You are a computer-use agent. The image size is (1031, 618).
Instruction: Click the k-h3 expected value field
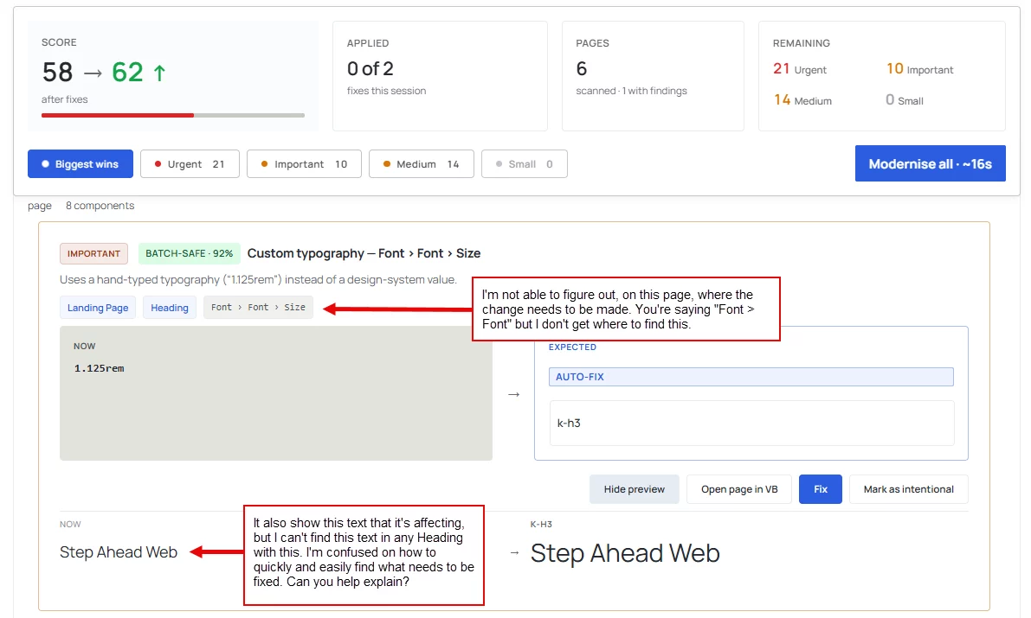coord(751,423)
